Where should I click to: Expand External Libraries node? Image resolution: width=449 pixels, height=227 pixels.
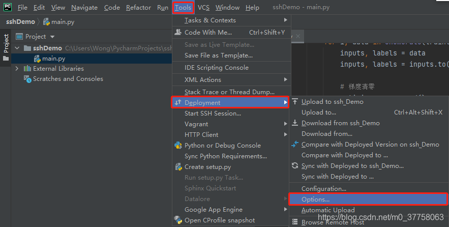tap(17, 69)
